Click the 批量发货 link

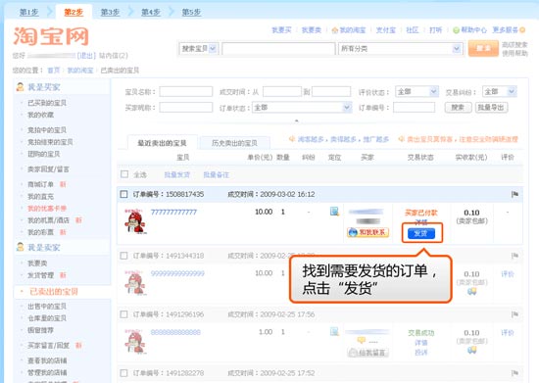177,174
